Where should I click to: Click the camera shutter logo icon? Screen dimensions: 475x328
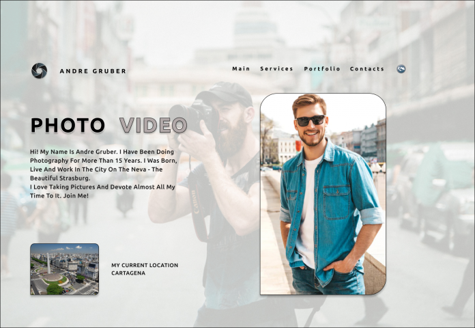click(40, 70)
